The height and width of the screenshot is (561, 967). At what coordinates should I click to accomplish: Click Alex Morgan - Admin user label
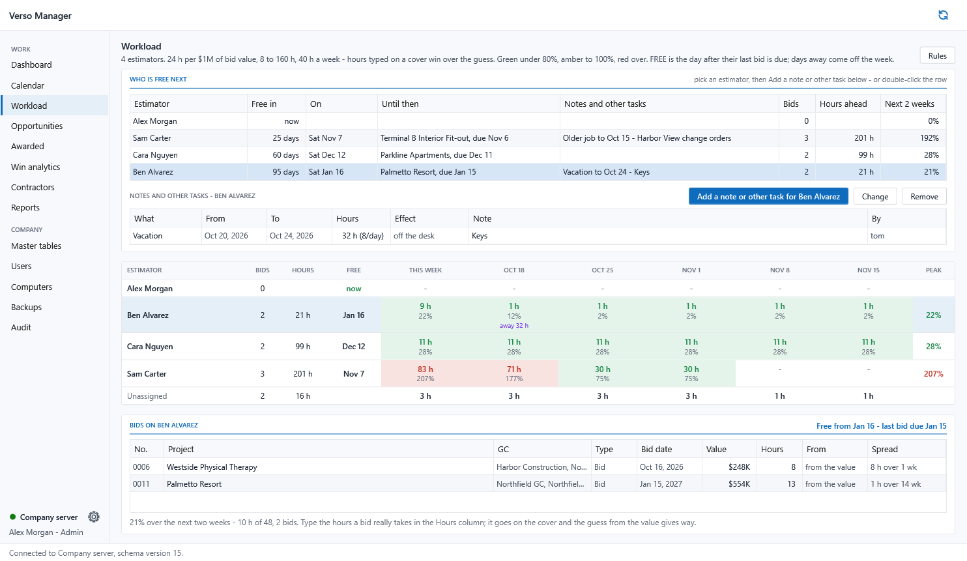46,532
